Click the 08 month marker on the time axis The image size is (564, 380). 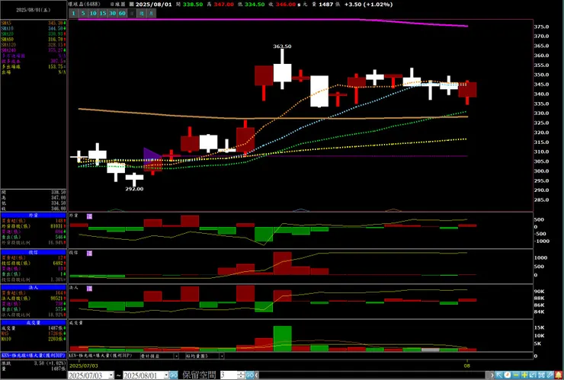coord(467,366)
